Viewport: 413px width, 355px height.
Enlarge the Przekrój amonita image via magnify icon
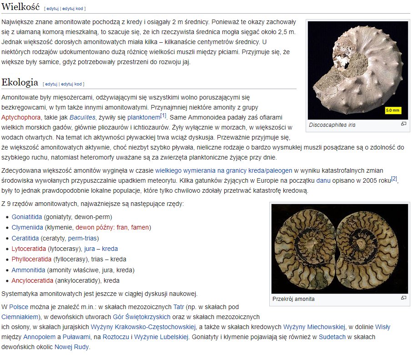click(403, 298)
